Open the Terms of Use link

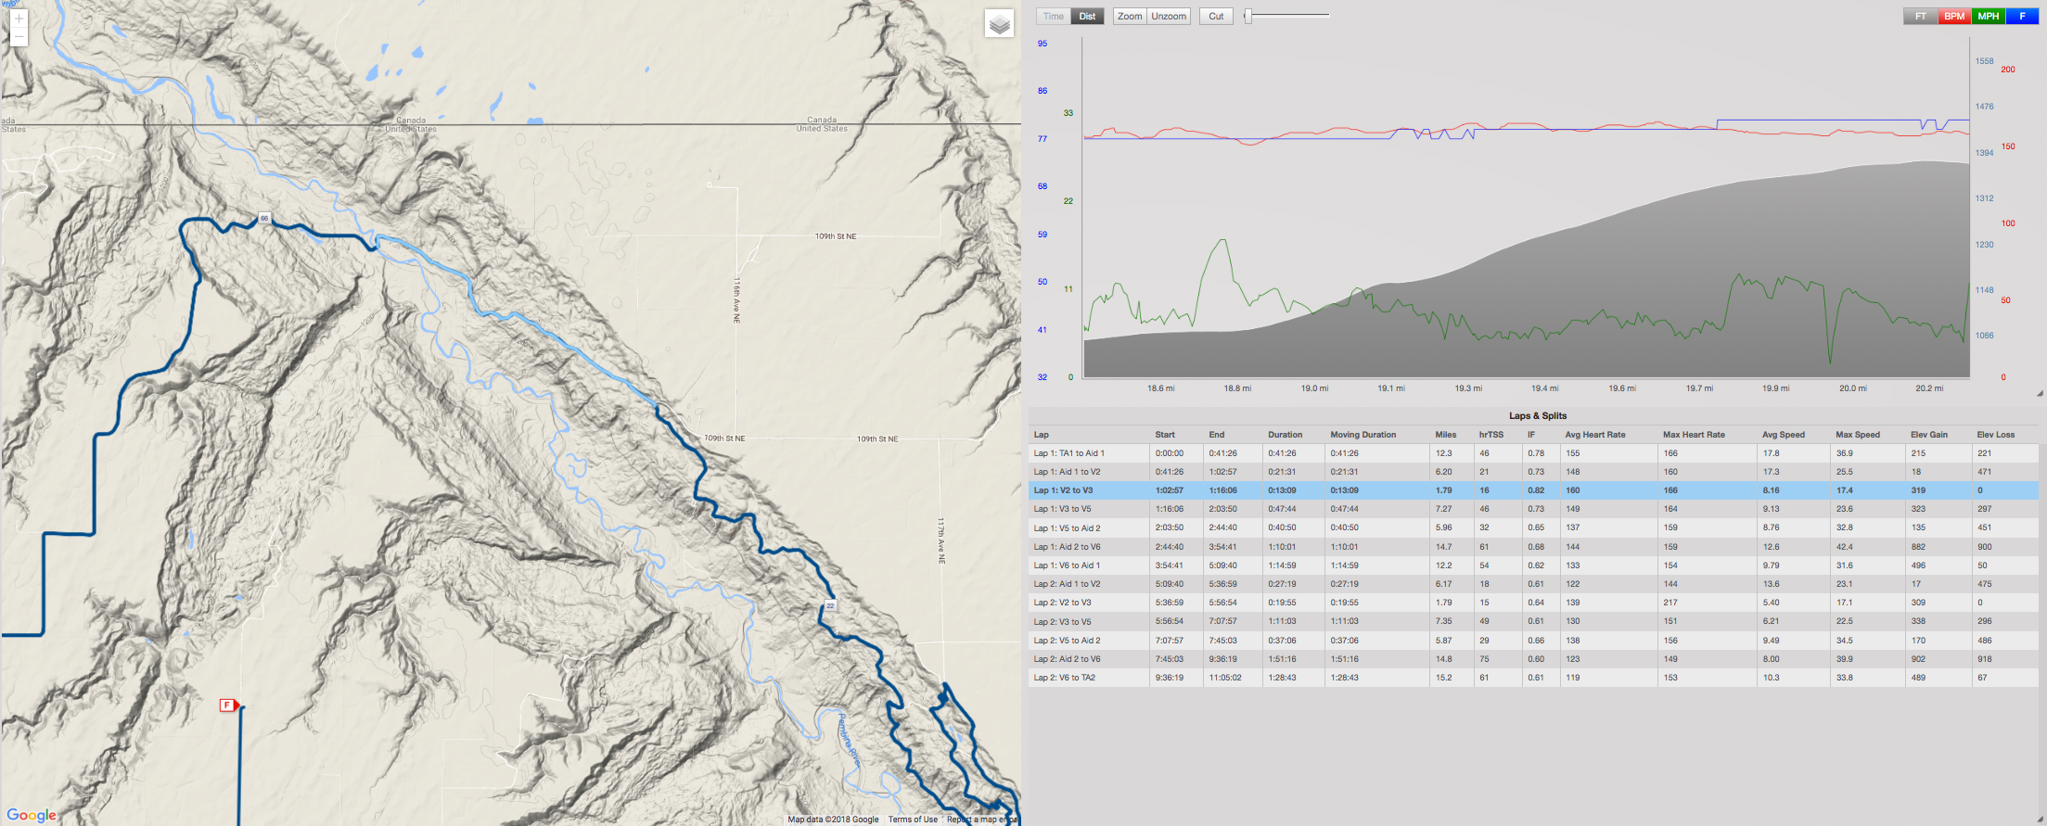pyautogui.click(x=913, y=820)
